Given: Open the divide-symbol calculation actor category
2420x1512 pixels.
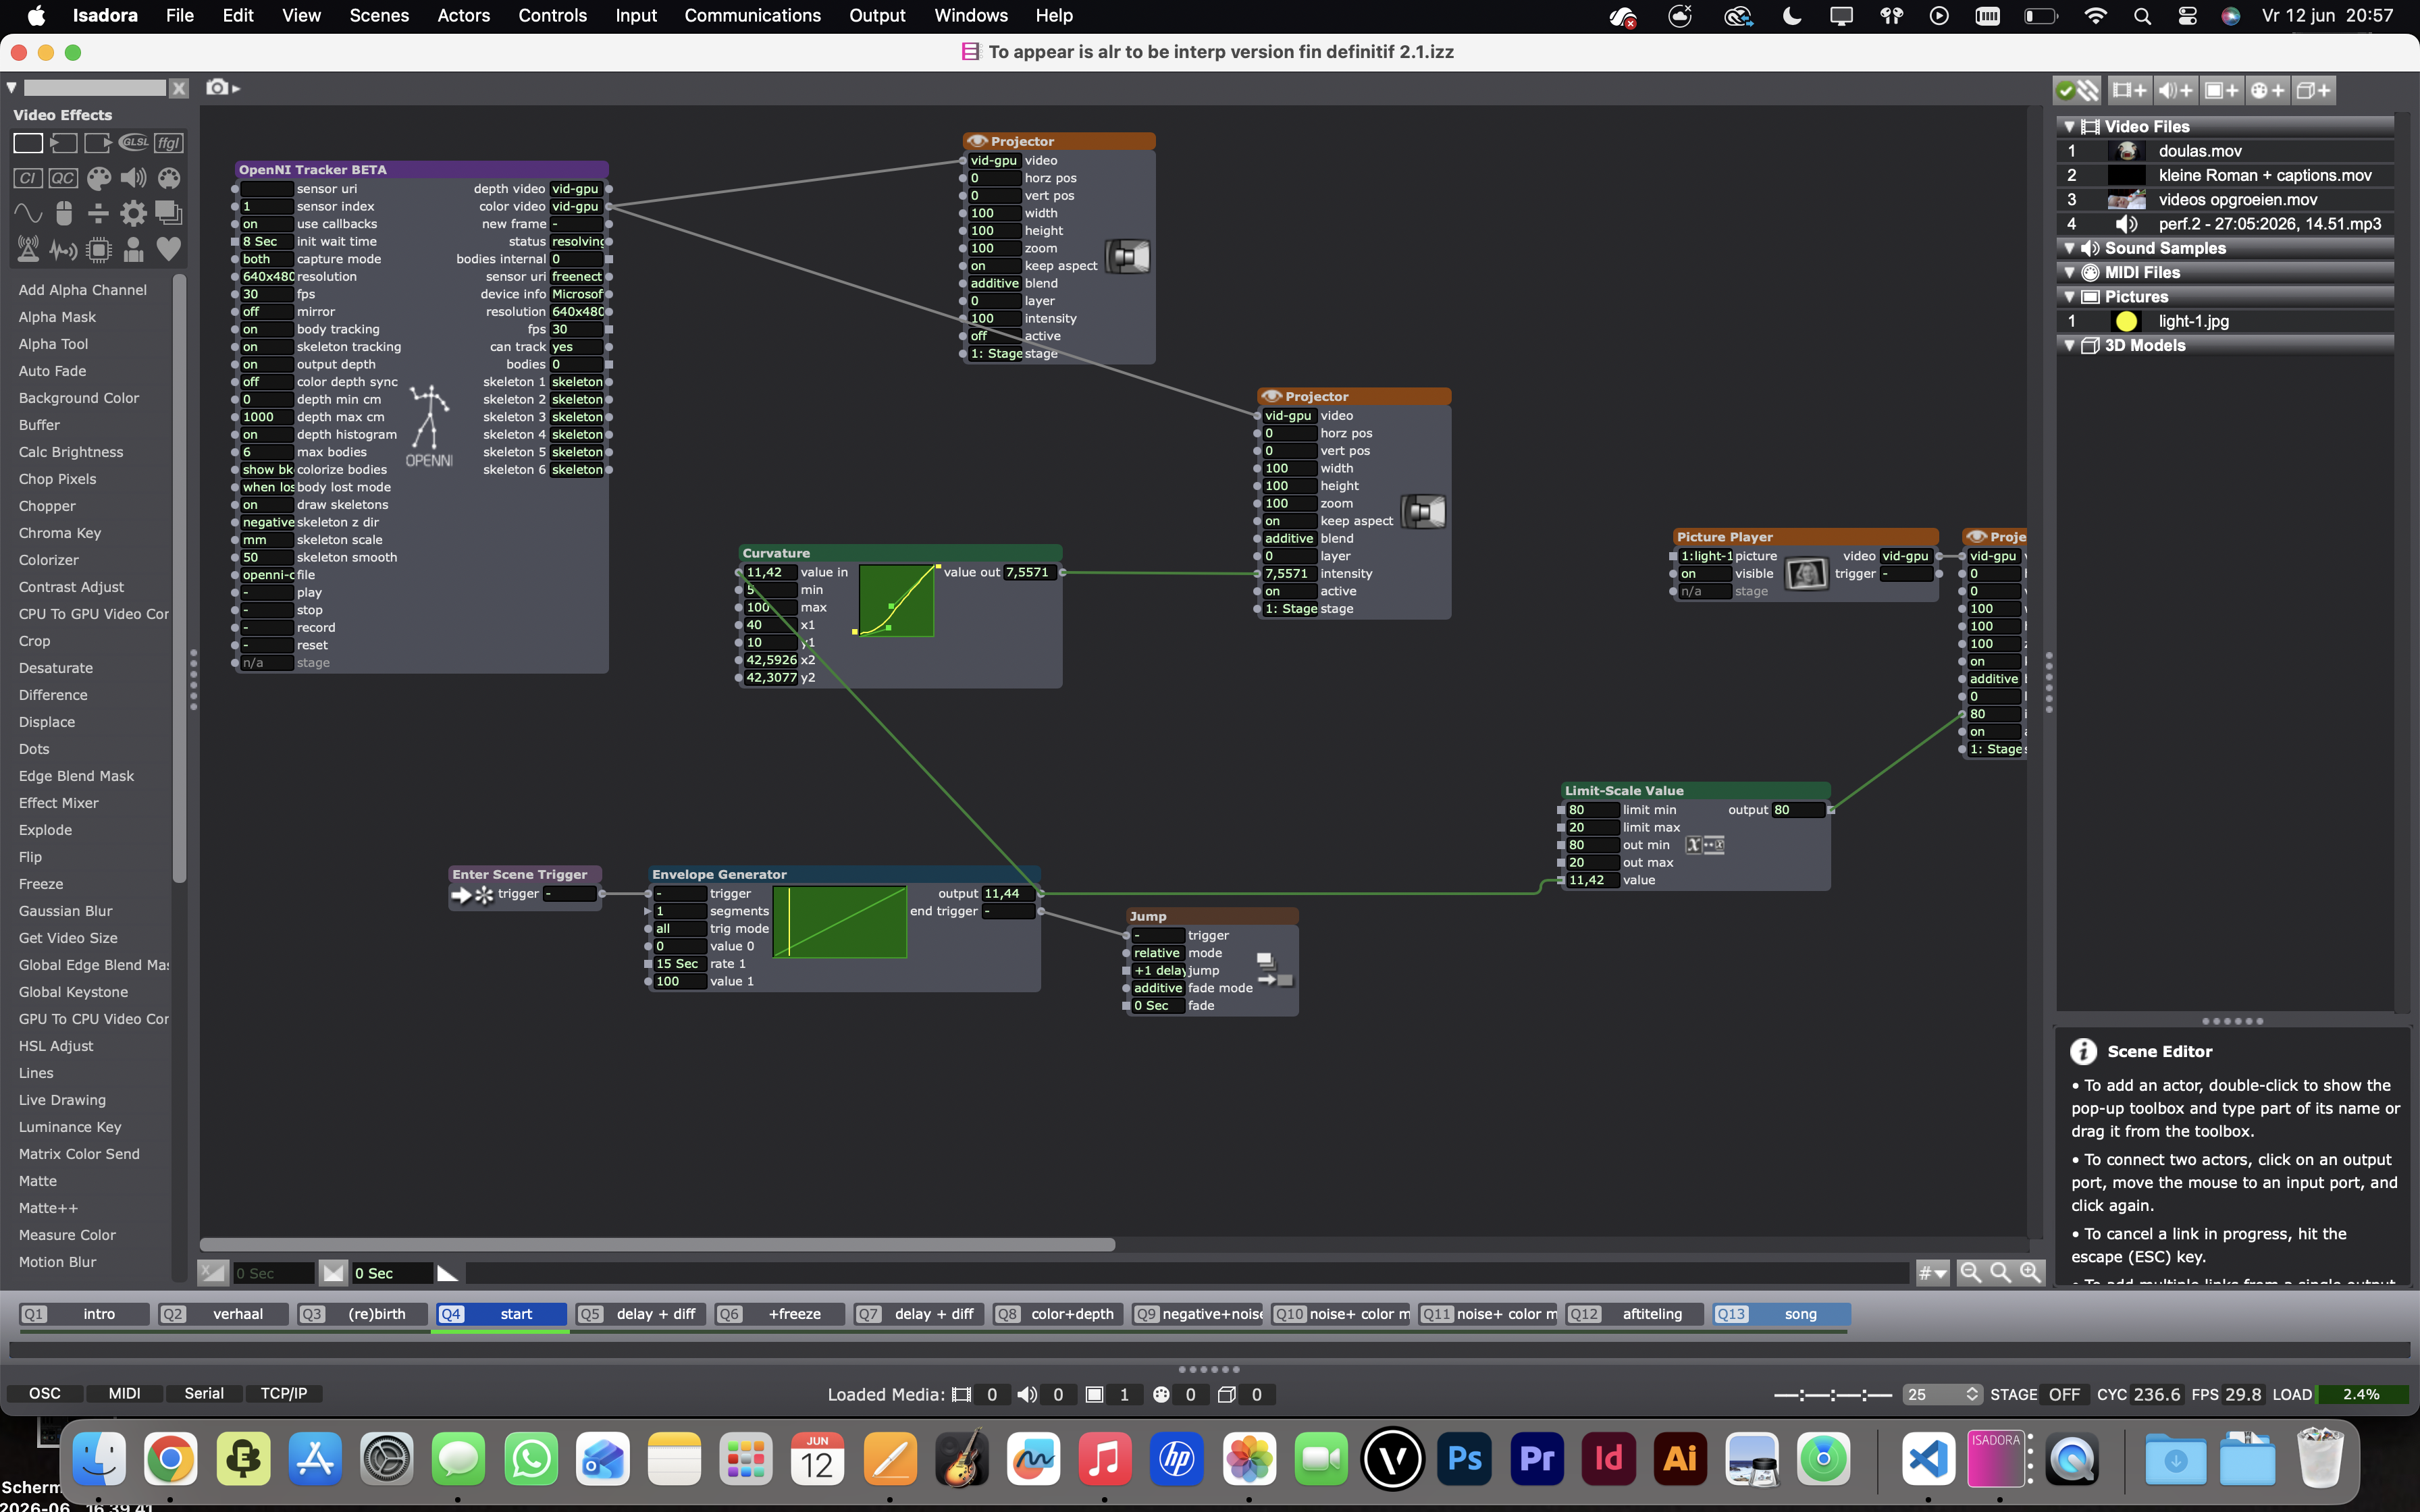Looking at the screenshot, I should coord(98,214).
